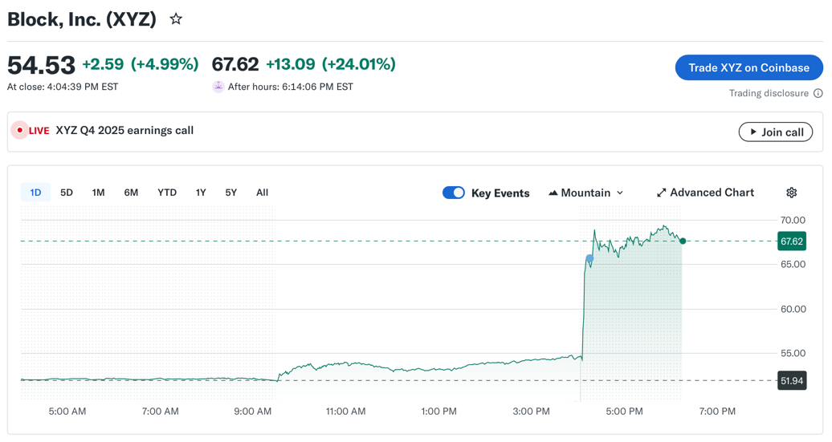Click the red LIVE indicator icon
The image size is (832, 442).
(x=20, y=131)
